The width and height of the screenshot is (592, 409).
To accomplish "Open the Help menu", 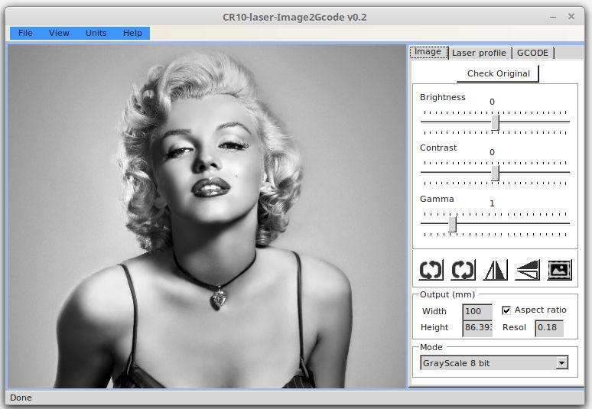I will 132,33.
